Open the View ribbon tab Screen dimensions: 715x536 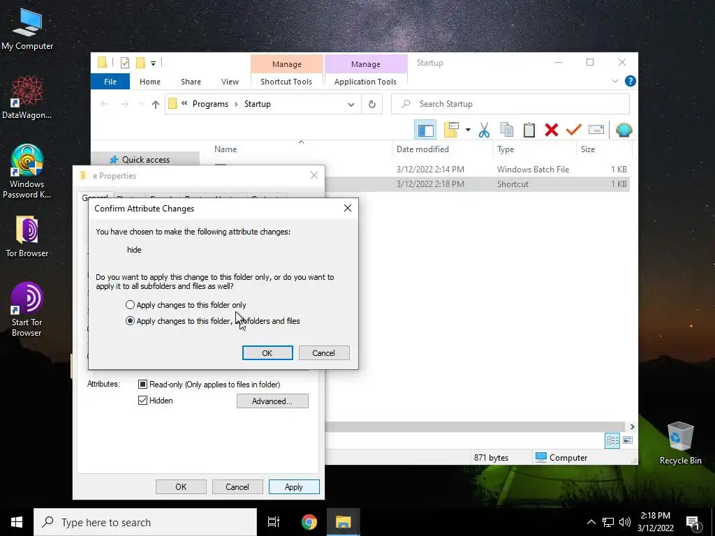pos(230,82)
